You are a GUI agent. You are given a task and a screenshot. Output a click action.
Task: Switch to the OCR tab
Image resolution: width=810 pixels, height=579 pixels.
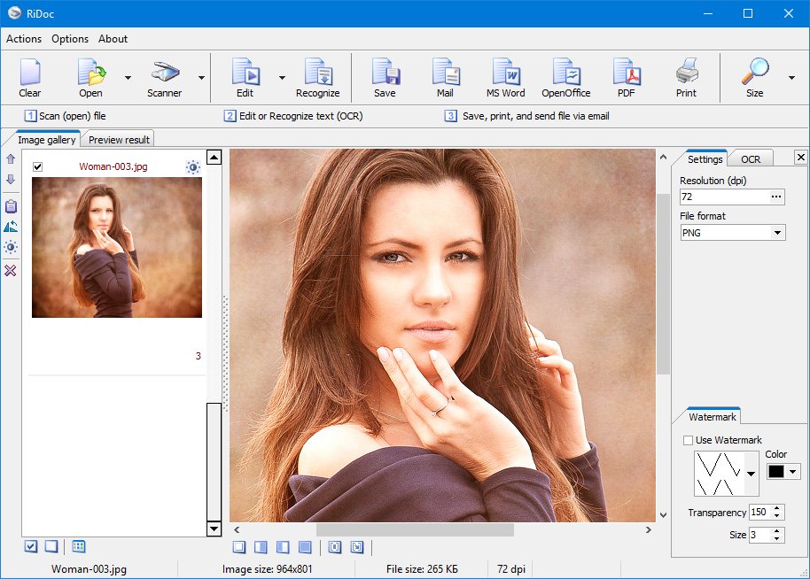pos(750,159)
